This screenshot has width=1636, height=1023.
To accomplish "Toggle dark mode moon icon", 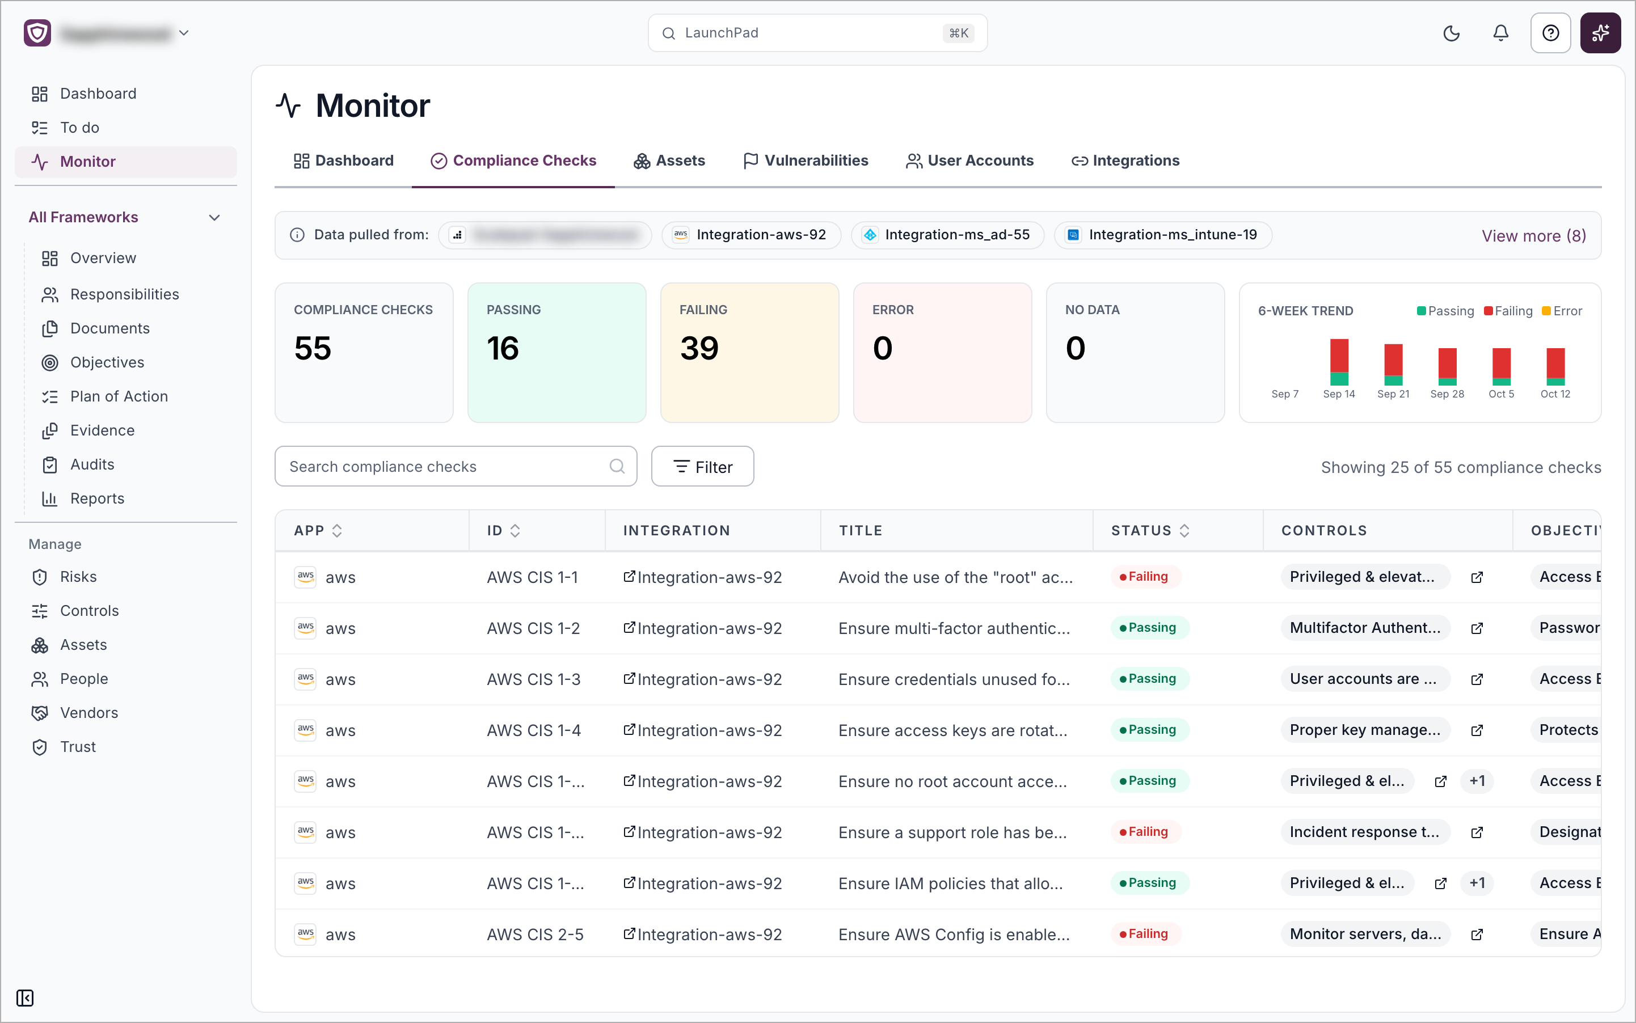I will [x=1451, y=33].
